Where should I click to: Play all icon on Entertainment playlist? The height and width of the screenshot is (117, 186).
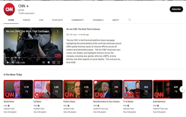pyautogui.click(x=176, y=92)
